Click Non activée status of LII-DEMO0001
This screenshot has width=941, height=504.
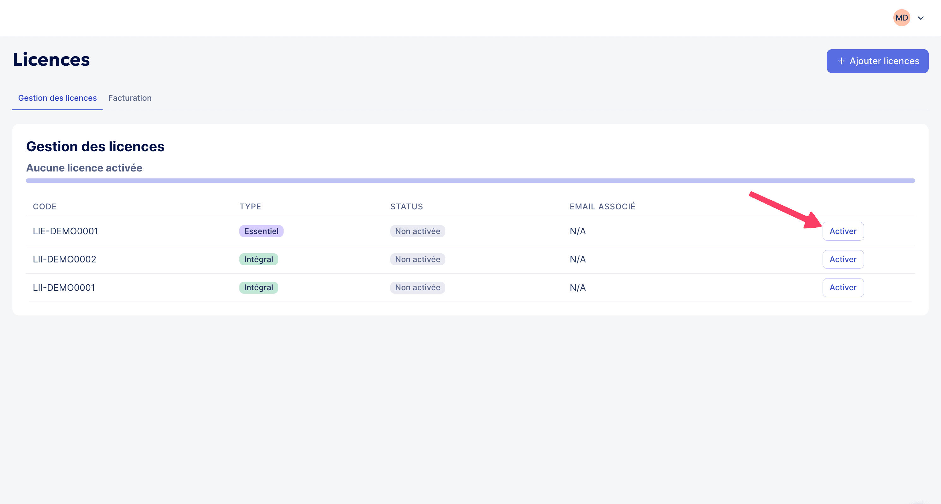(x=417, y=287)
